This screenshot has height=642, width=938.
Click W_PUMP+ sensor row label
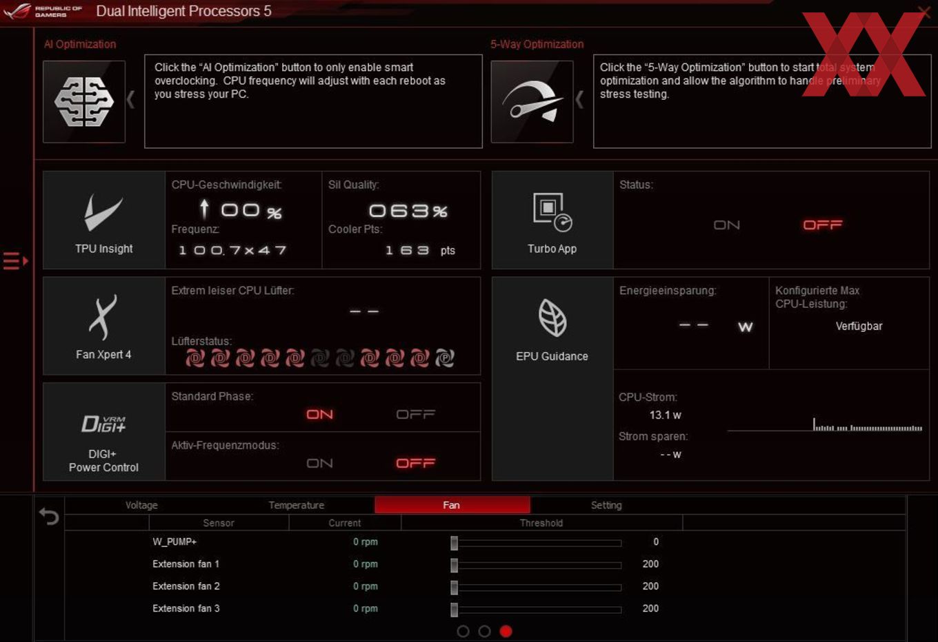pos(174,541)
